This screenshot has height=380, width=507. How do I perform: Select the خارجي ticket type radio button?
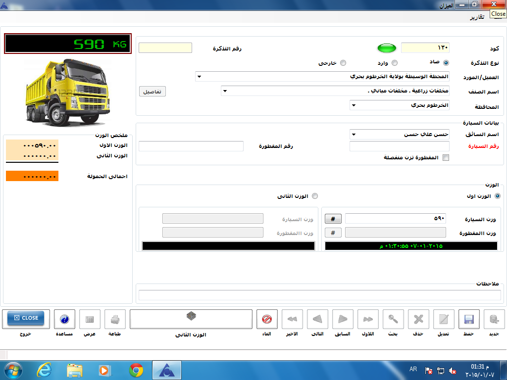click(343, 63)
